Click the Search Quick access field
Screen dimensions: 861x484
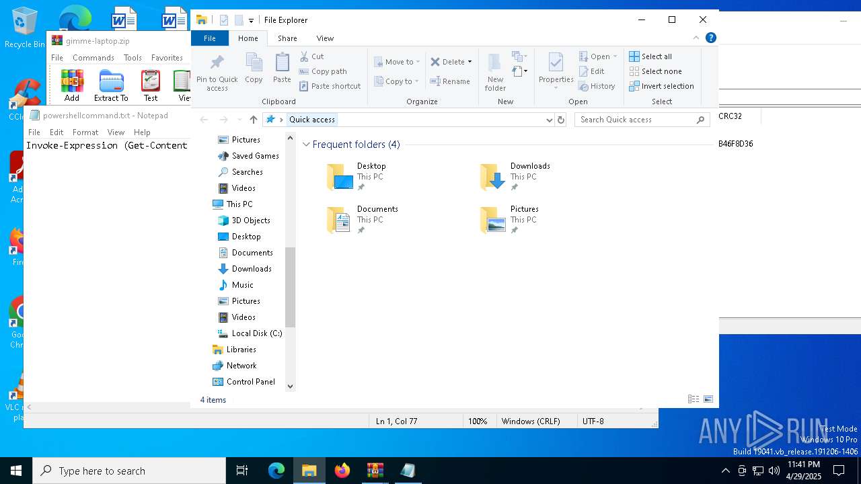click(636, 120)
